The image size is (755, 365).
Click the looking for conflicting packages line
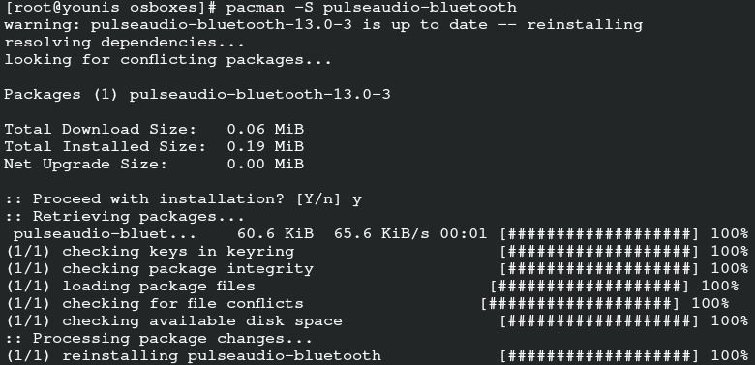(x=168, y=60)
